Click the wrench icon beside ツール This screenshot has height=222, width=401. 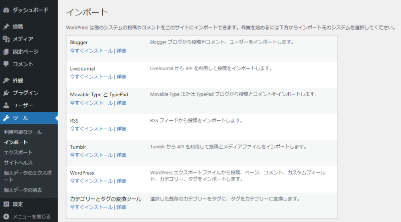pos(6,118)
